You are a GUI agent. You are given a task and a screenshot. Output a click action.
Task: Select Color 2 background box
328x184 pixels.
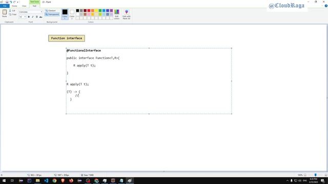[72, 14]
